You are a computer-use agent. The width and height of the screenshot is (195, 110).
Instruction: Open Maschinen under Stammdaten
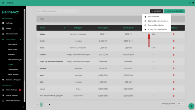(x=13, y=49)
